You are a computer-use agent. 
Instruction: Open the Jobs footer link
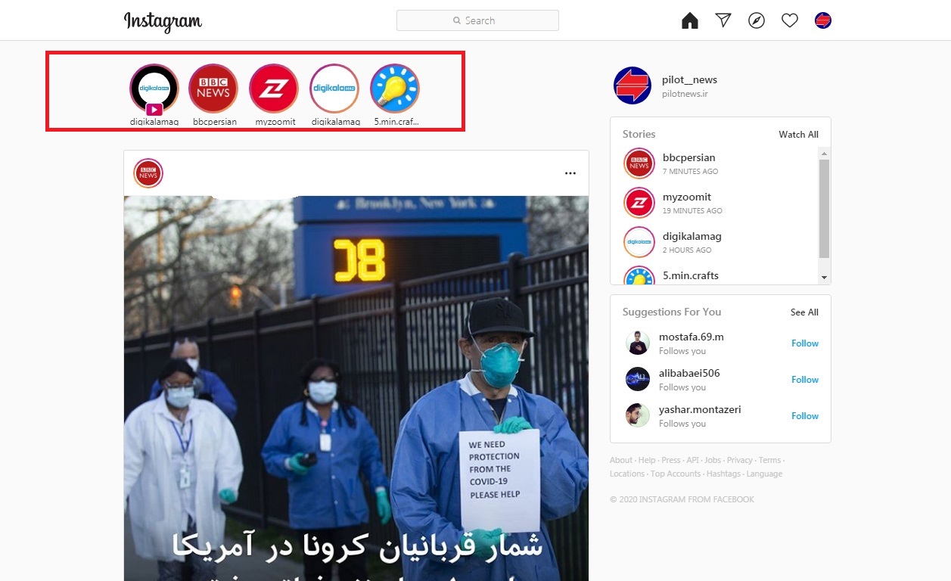coord(713,460)
